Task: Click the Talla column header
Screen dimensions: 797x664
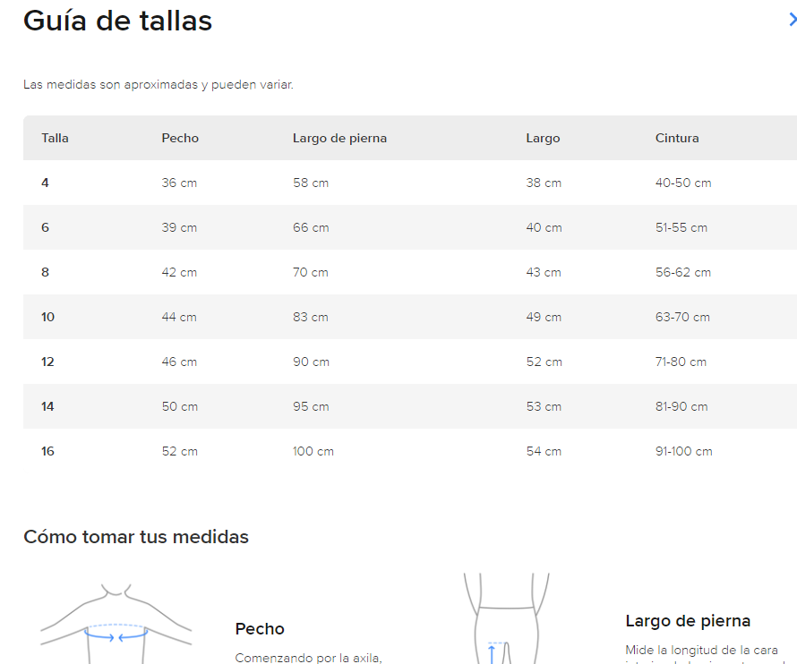Action: point(55,138)
